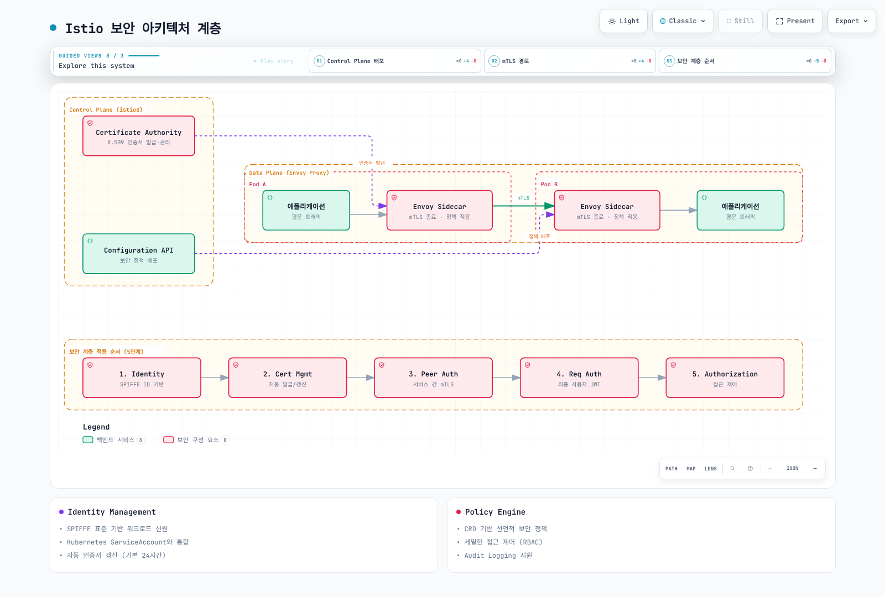Viewport: 885px width, 597px height.
Task: Click shield icon on 5. Authorization node
Action: (673, 365)
